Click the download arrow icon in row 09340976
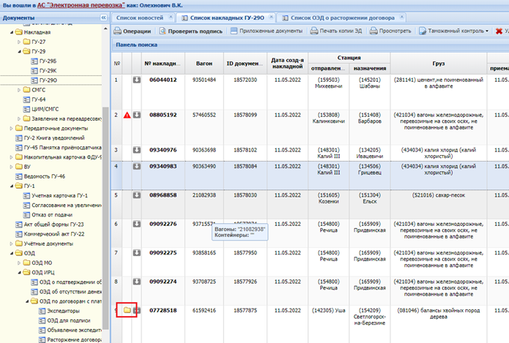The height and width of the screenshot is (343, 509). pos(137,150)
